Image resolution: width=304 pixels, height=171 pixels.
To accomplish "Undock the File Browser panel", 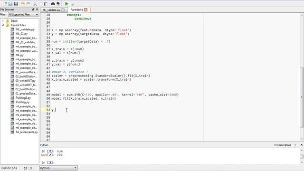I will 33,9.
